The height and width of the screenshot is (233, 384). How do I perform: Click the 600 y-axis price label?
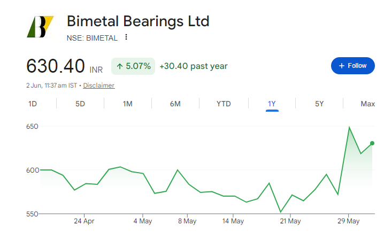(x=32, y=170)
